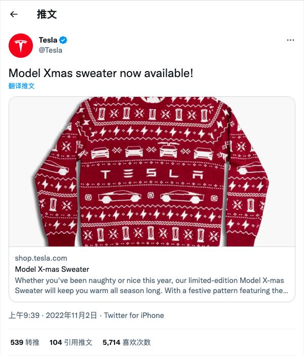Click the Model X-mas Sweater card title

pyautogui.click(x=52, y=269)
